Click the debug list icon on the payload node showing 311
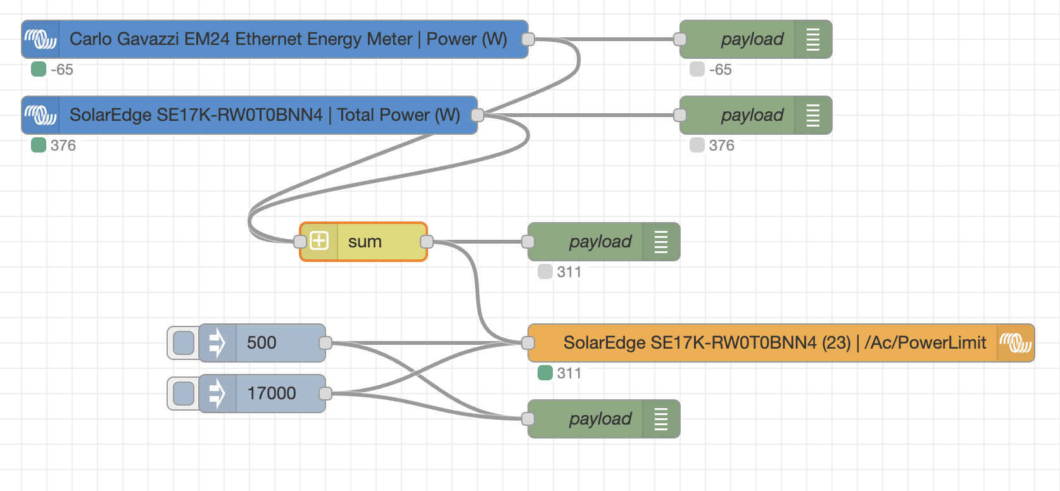Image resolution: width=1060 pixels, height=491 pixels. coord(661,242)
